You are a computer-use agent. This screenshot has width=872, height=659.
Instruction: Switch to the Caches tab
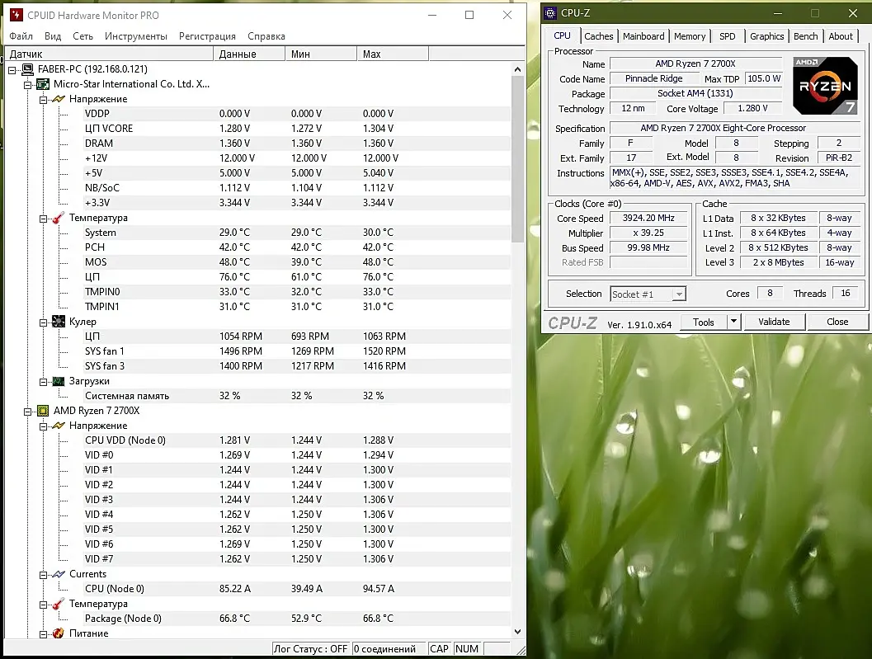[x=598, y=36]
